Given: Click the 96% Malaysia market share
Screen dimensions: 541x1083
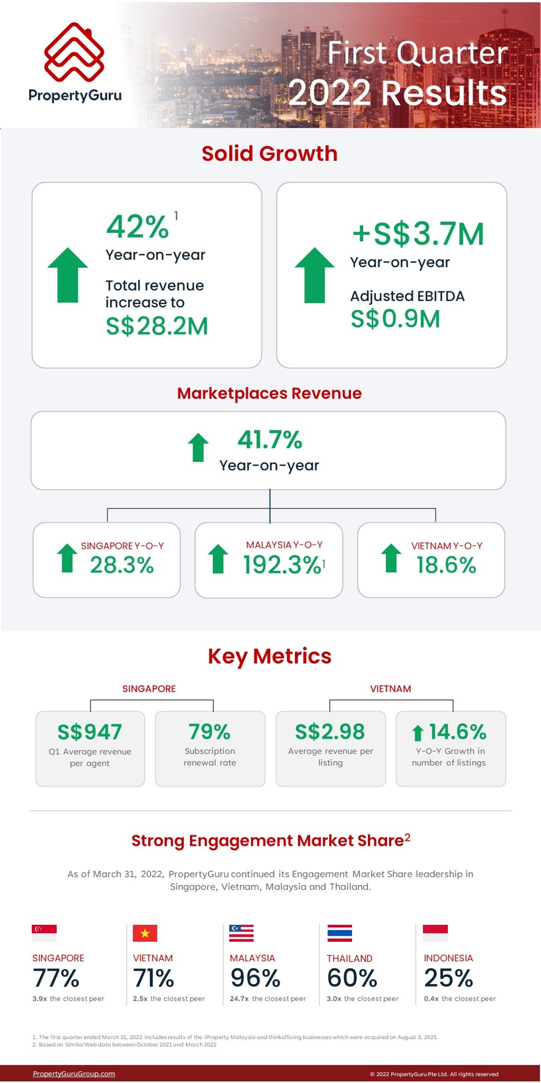Looking at the screenshot, I should 255,978.
